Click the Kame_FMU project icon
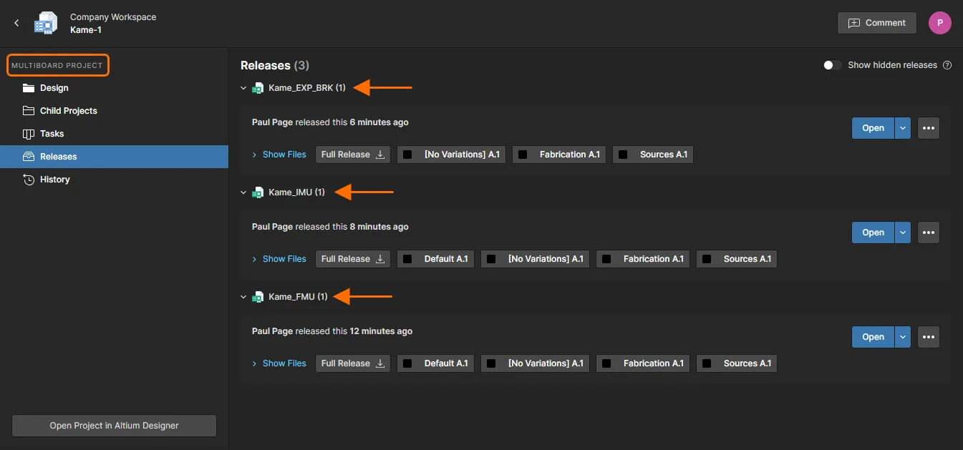963x450 pixels. 258,297
